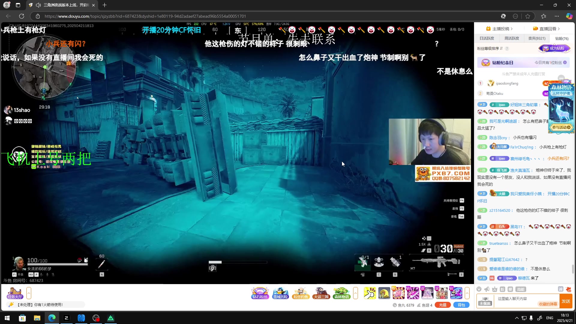
Task: Click the 梗 meme icon in chat toolbar
Action: 510,289
